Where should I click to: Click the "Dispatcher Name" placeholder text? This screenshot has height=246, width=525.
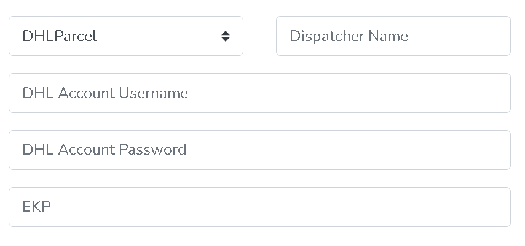[x=349, y=36]
